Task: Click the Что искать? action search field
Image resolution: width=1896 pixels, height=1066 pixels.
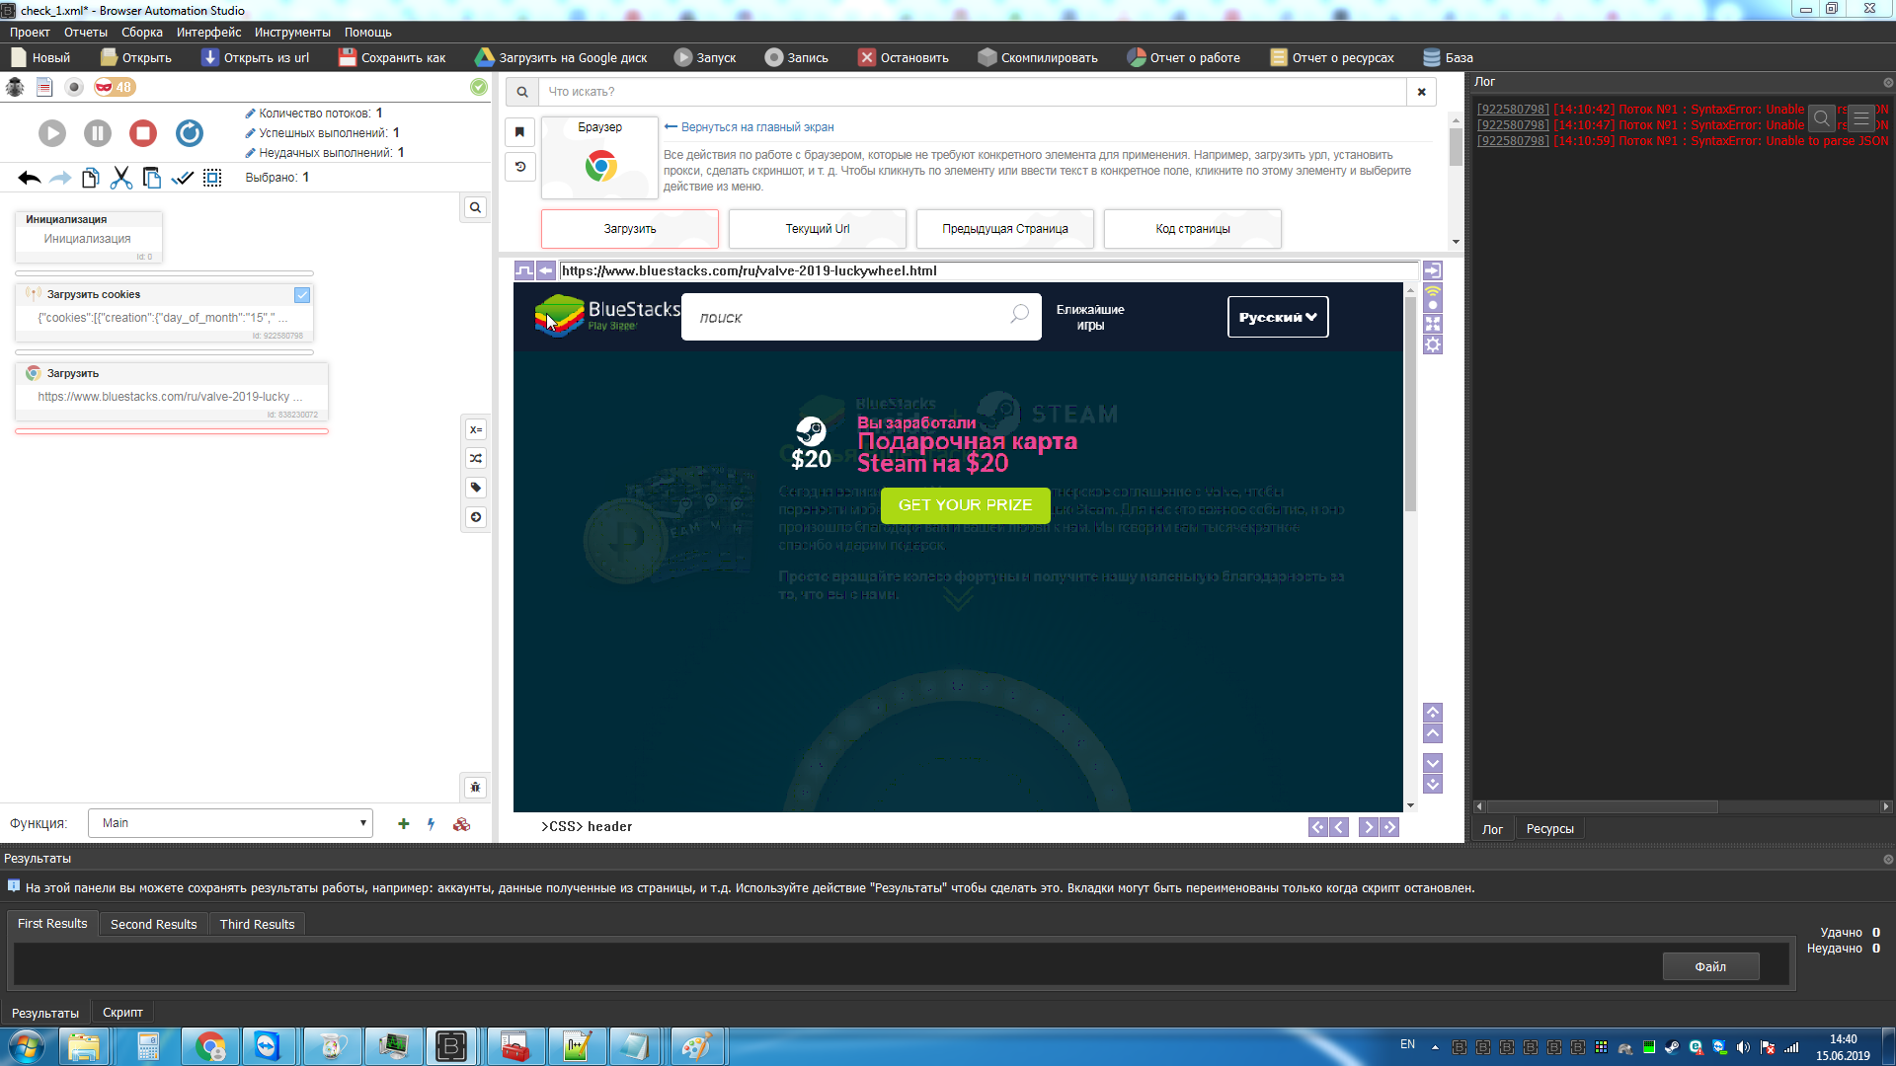Action: [972, 92]
